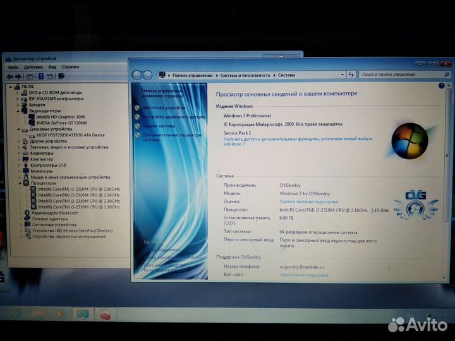Screen dimensions: 455x341
Task: Open Настройка удаленного доступа link
Action: click(174, 117)
